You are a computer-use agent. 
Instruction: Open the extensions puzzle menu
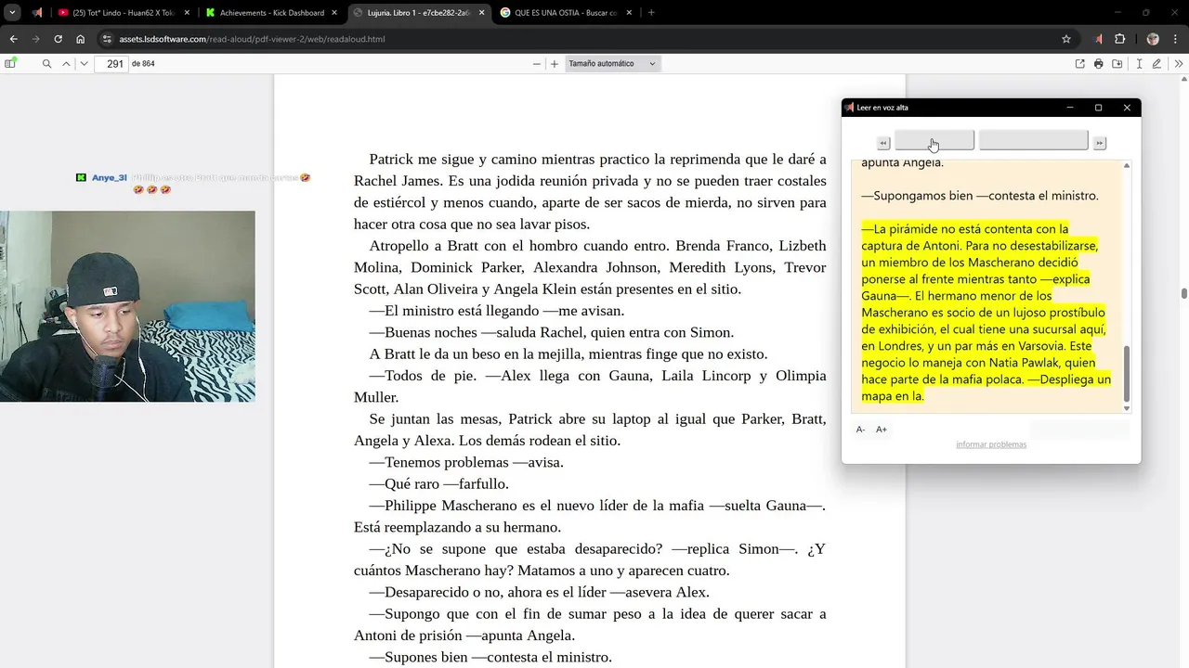pos(1120,39)
